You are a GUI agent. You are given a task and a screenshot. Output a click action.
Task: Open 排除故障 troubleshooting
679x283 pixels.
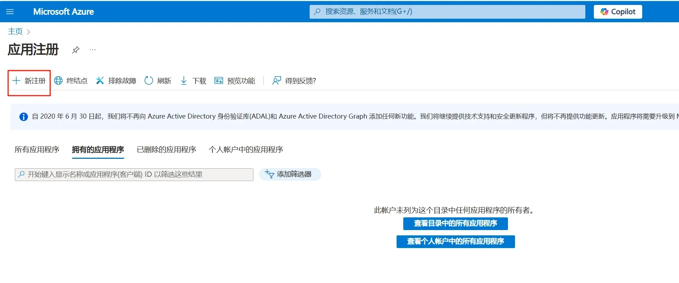tap(116, 81)
